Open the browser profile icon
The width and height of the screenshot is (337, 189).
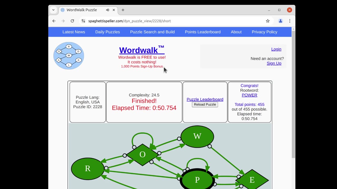[280, 21]
